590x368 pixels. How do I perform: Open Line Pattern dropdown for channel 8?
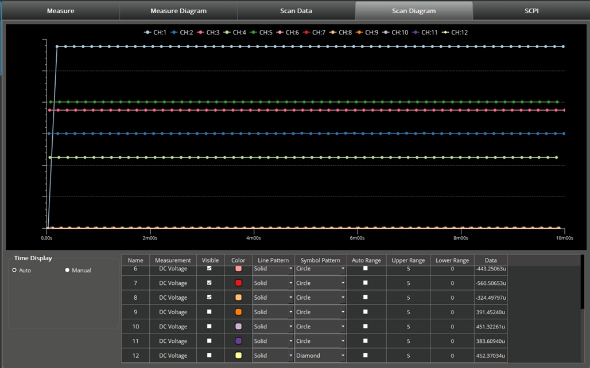(x=273, y=297)
